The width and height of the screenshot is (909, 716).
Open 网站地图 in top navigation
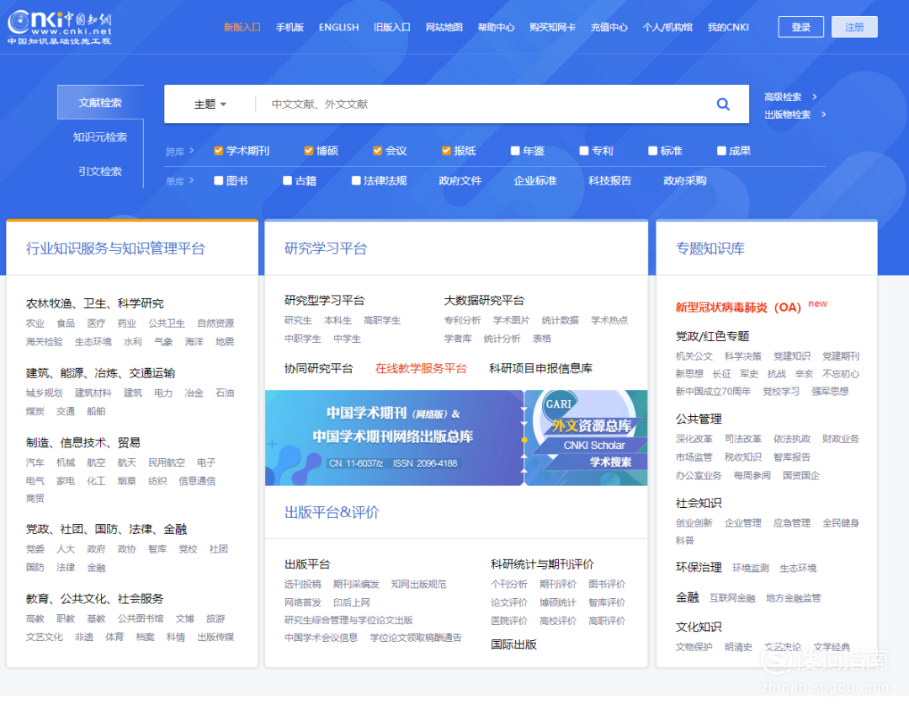[x=444, y=27]
